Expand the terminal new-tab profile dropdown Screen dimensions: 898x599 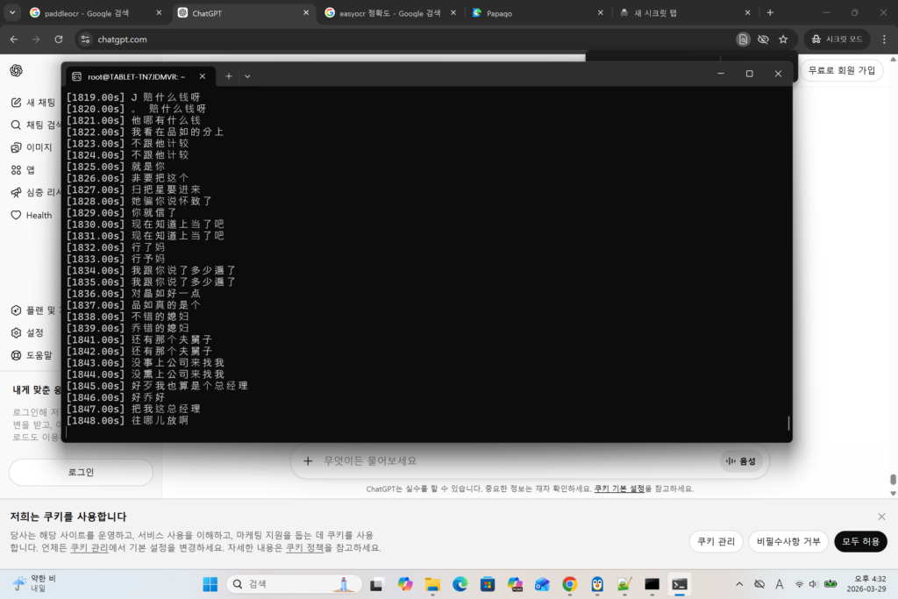click(x=247, y=76)
